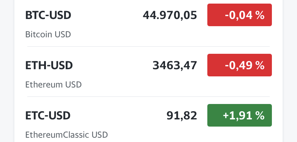Screen dimensions: 297x142
Task: Toggle the red -0,49 % change badge
Action: click(x=239, y=65)
